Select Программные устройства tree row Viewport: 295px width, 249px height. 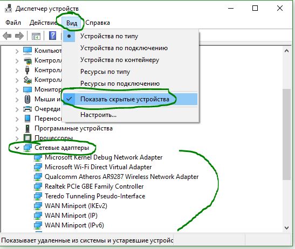tap(73, 128)
